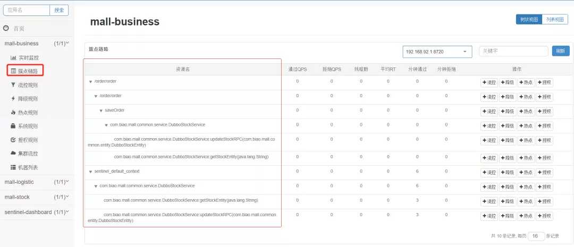Click the page size field showing 16

click(536, 236)
